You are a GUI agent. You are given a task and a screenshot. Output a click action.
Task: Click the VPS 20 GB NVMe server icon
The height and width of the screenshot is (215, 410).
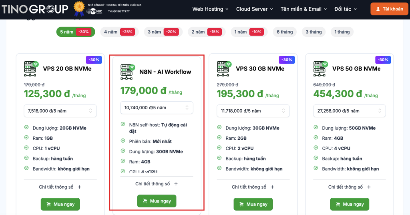(x=31, y=68)
